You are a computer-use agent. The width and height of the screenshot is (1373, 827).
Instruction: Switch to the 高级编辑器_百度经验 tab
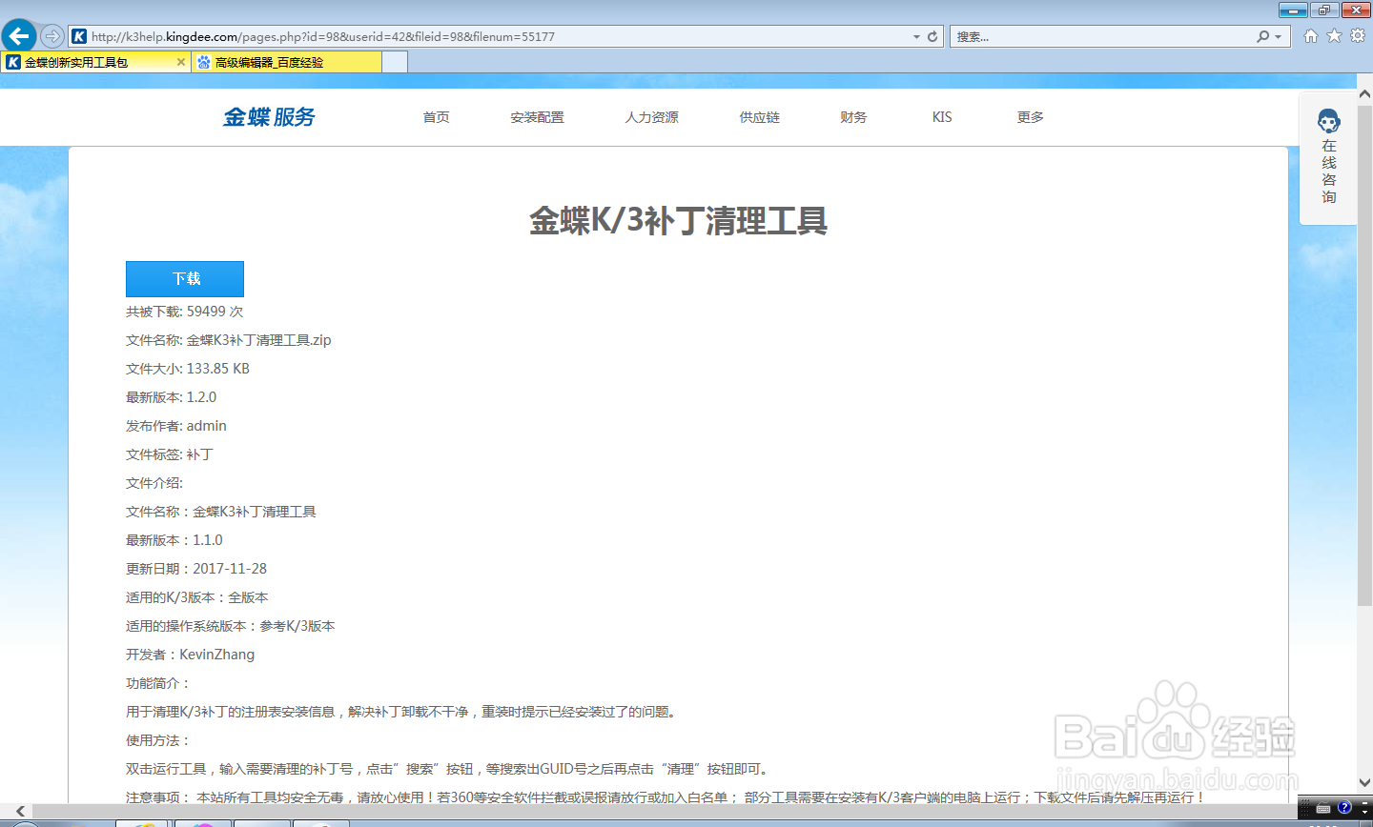click(286, 62)
